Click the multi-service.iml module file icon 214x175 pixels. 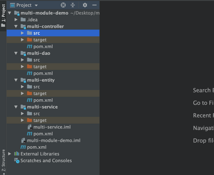(x=29, y=127)
